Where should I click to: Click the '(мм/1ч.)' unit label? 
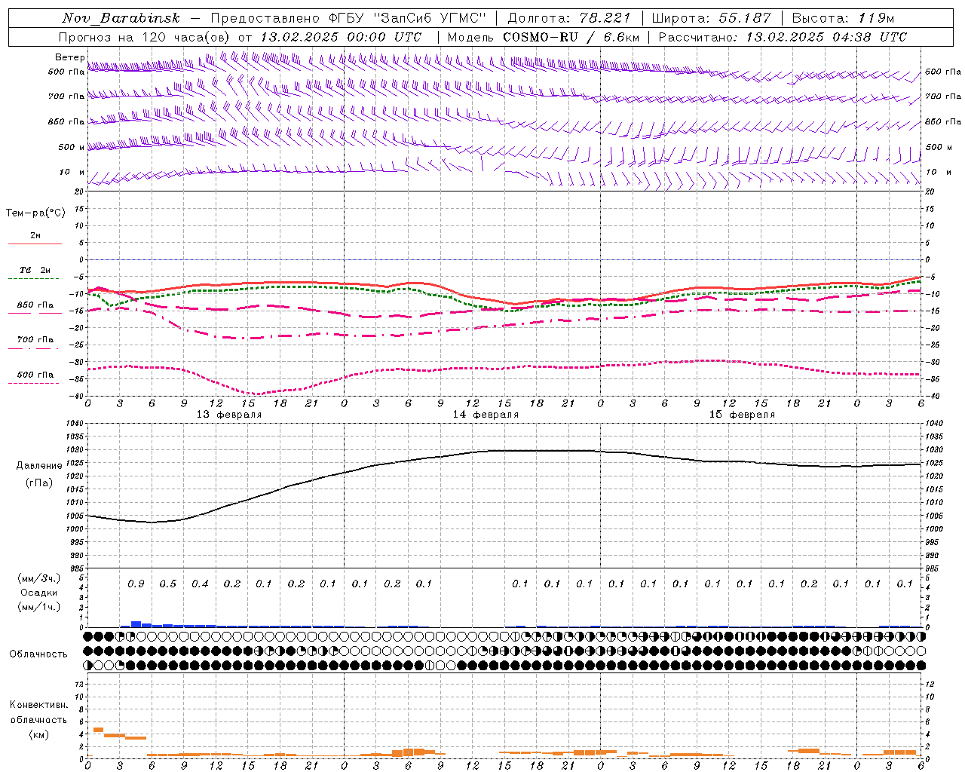(x=39, y=607)
